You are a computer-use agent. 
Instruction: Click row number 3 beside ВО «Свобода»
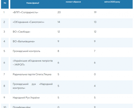tap(4, 32)
